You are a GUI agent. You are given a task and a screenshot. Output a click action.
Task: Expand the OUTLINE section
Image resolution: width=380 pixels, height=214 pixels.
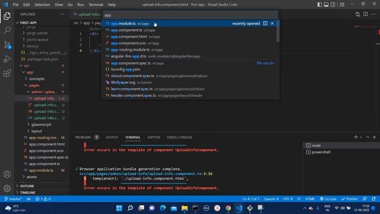42,186
